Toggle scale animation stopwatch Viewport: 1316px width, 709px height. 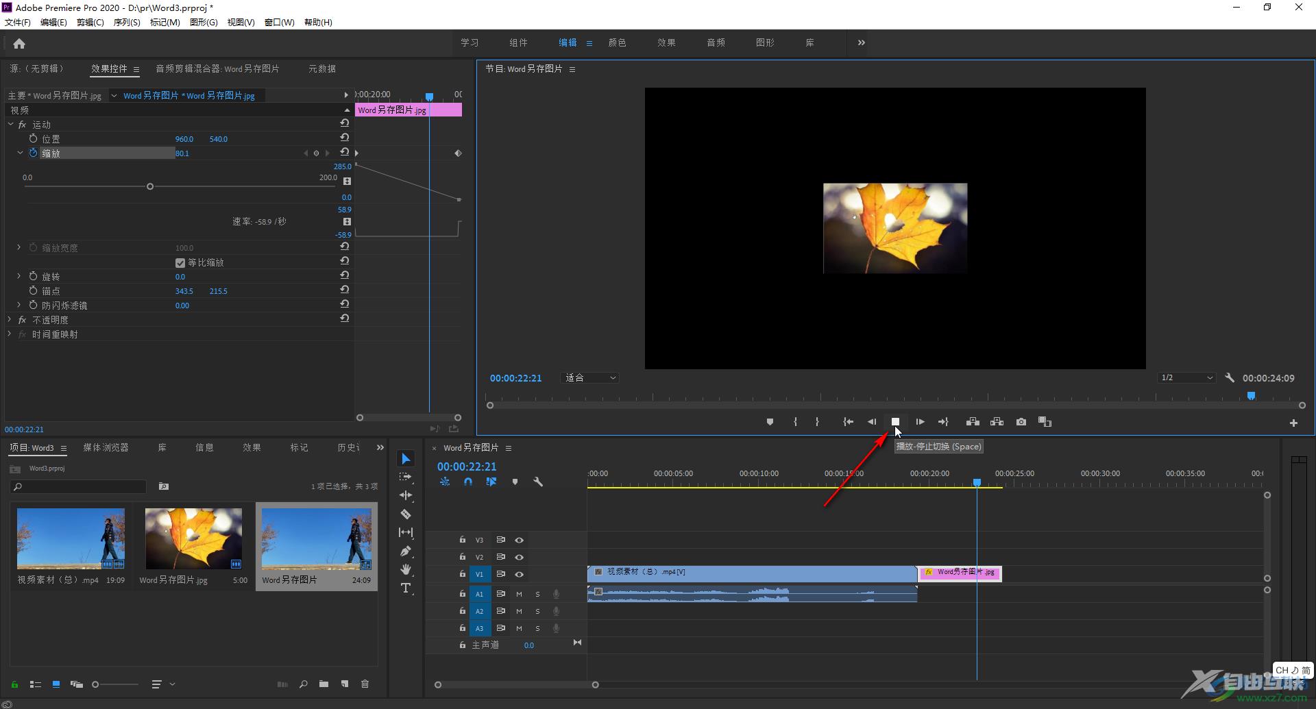33,153
